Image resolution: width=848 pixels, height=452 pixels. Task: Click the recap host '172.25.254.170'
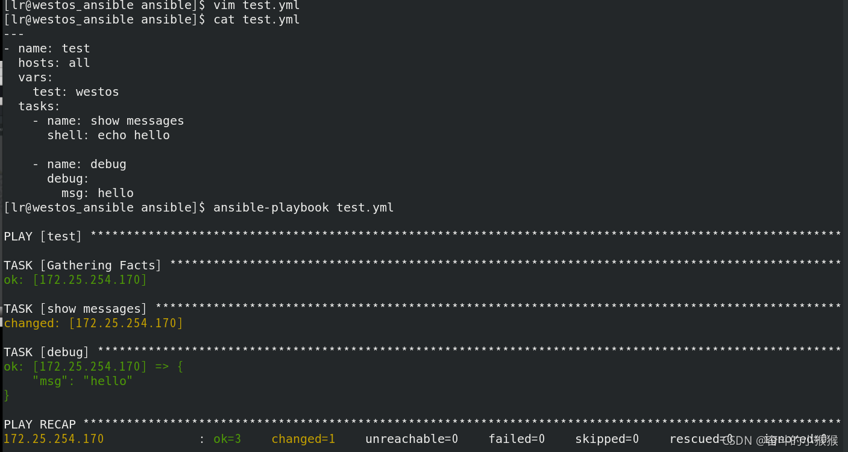tap(54, 439)
